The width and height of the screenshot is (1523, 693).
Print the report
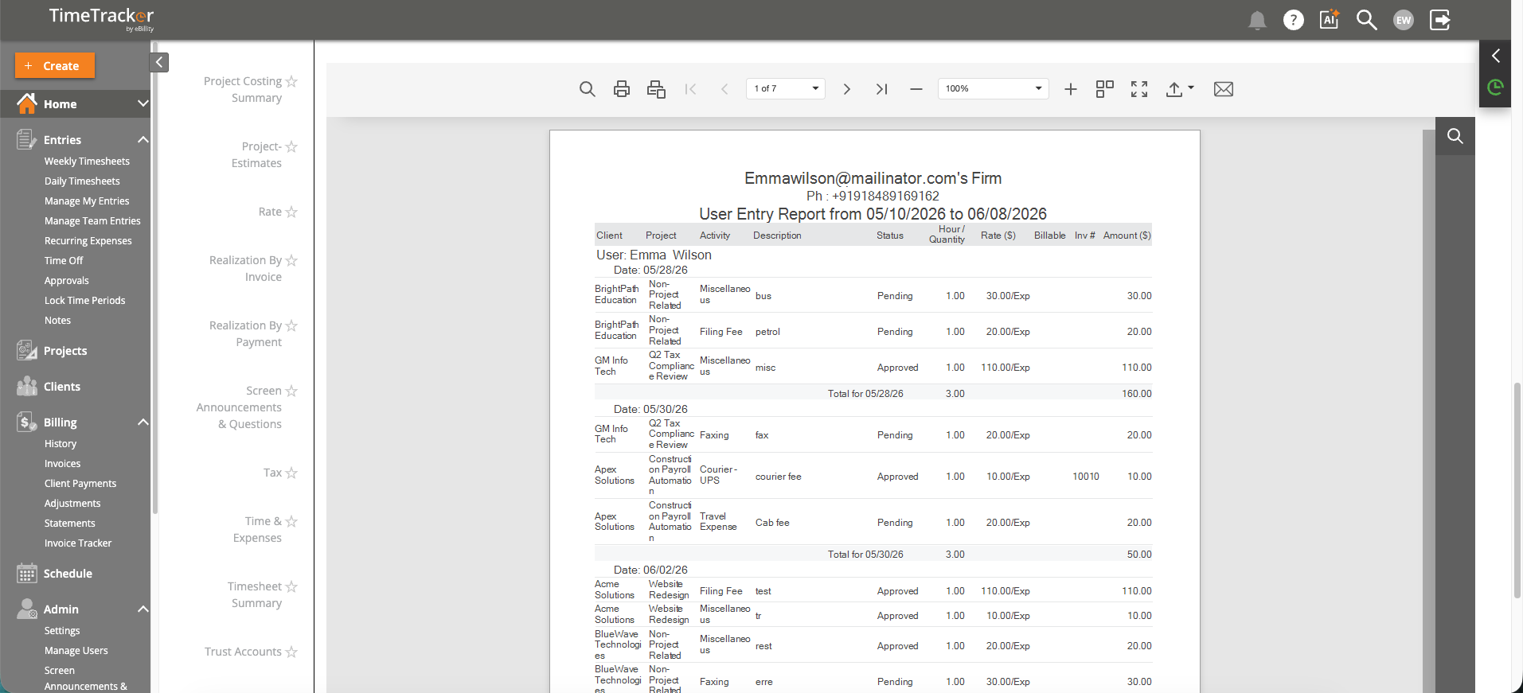622,89
